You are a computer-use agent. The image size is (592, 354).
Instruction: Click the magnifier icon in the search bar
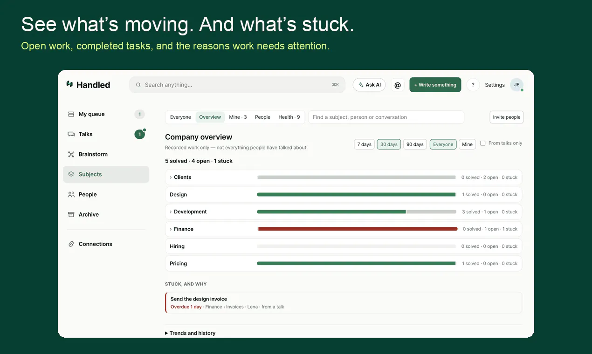(x=138, y=85)
